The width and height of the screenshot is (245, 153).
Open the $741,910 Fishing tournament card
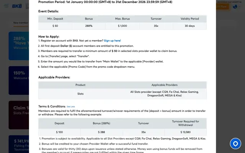[x=19, y=144]
